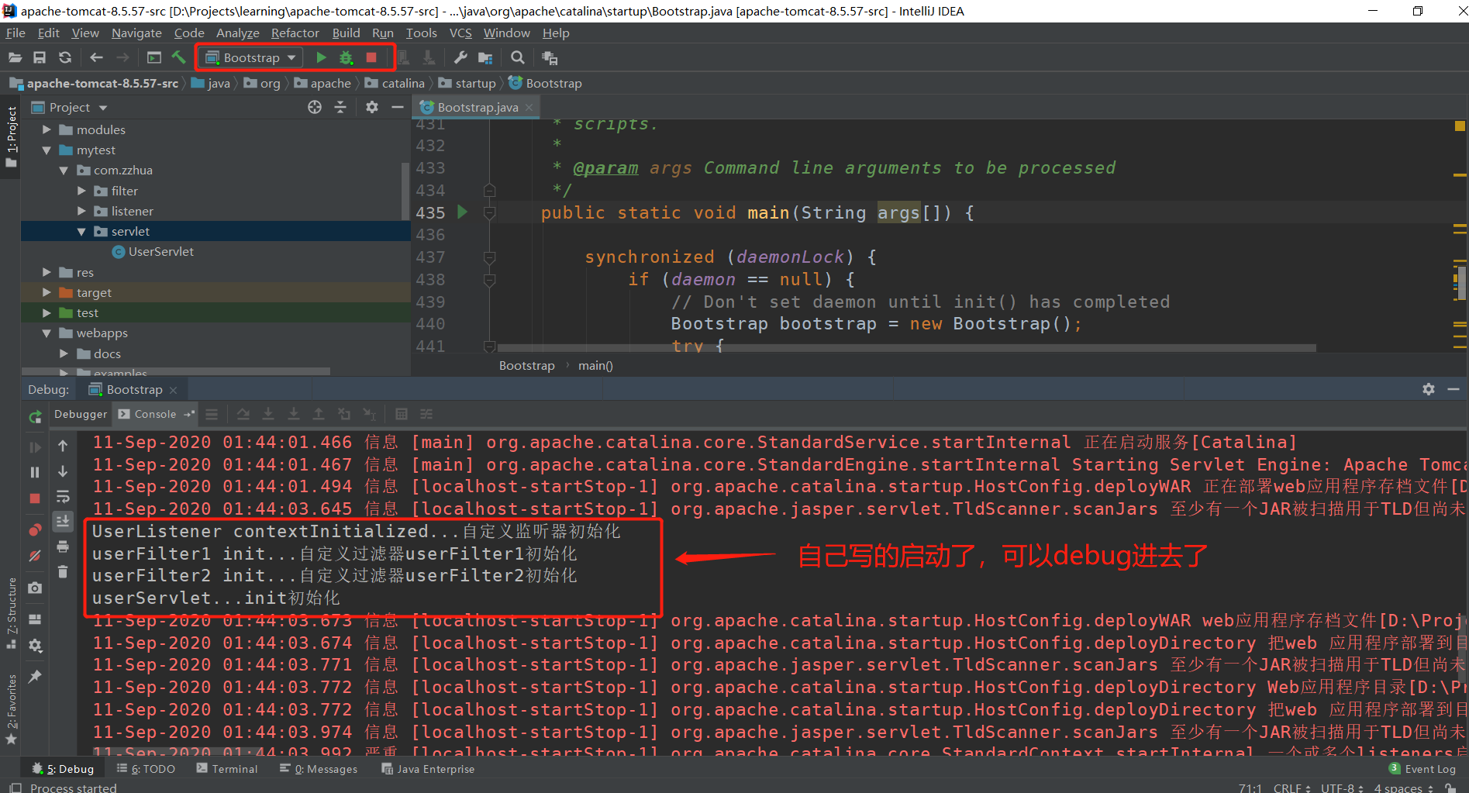
Task: Switch to the Debugger tab
Action: pos(81,415)
